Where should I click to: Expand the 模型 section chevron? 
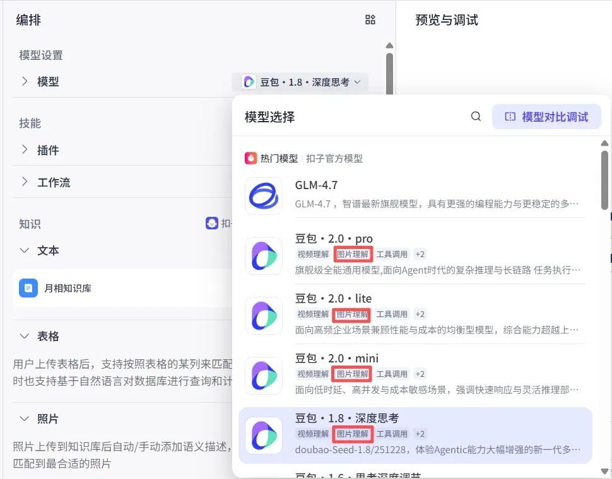(x=25, y=81)
